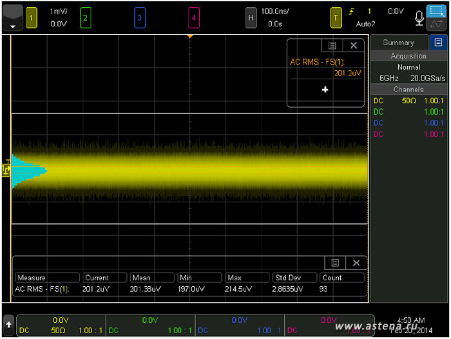Image resolution: width=451 pixels, height=339 pixels.
Task: Toggle channel 4 on or off
Action: pyautogui.click(x=193, y=18)
